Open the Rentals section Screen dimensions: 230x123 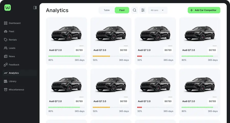click(20, 40)
